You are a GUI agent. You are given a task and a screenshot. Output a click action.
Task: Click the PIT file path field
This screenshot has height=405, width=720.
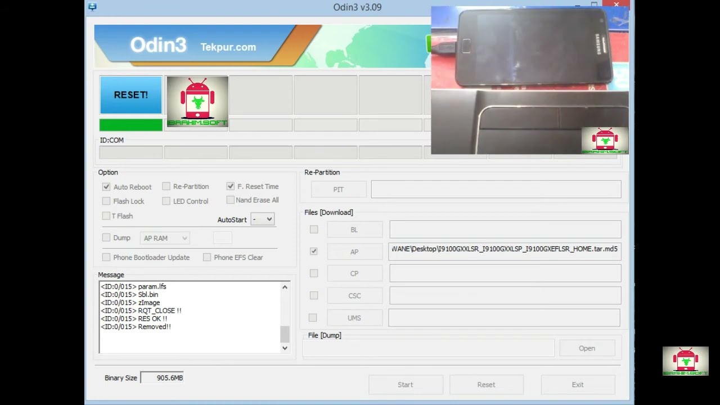(x=496, y=190)
